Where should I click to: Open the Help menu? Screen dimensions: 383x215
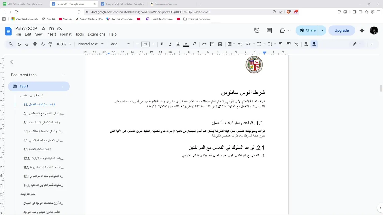[113, 34]
